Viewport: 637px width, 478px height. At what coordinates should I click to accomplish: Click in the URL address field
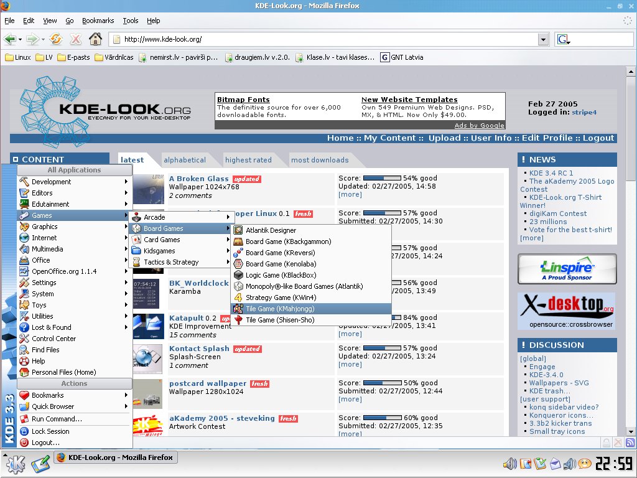tap(325, 39)
